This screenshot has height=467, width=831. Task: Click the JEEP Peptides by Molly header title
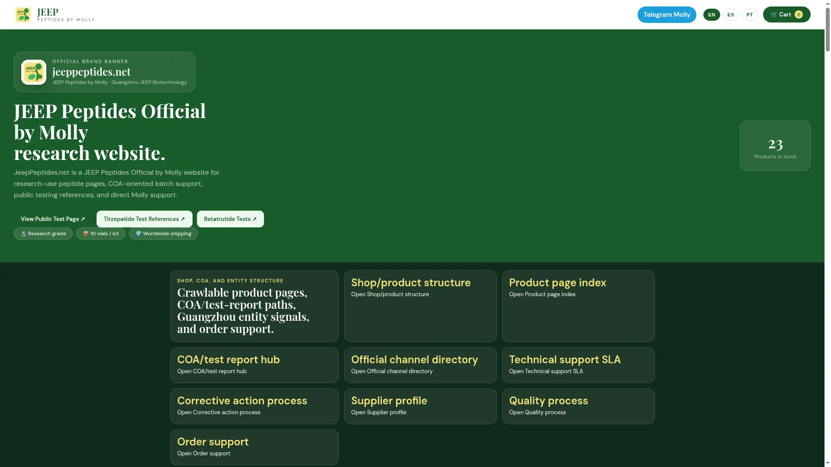point(66,15)
